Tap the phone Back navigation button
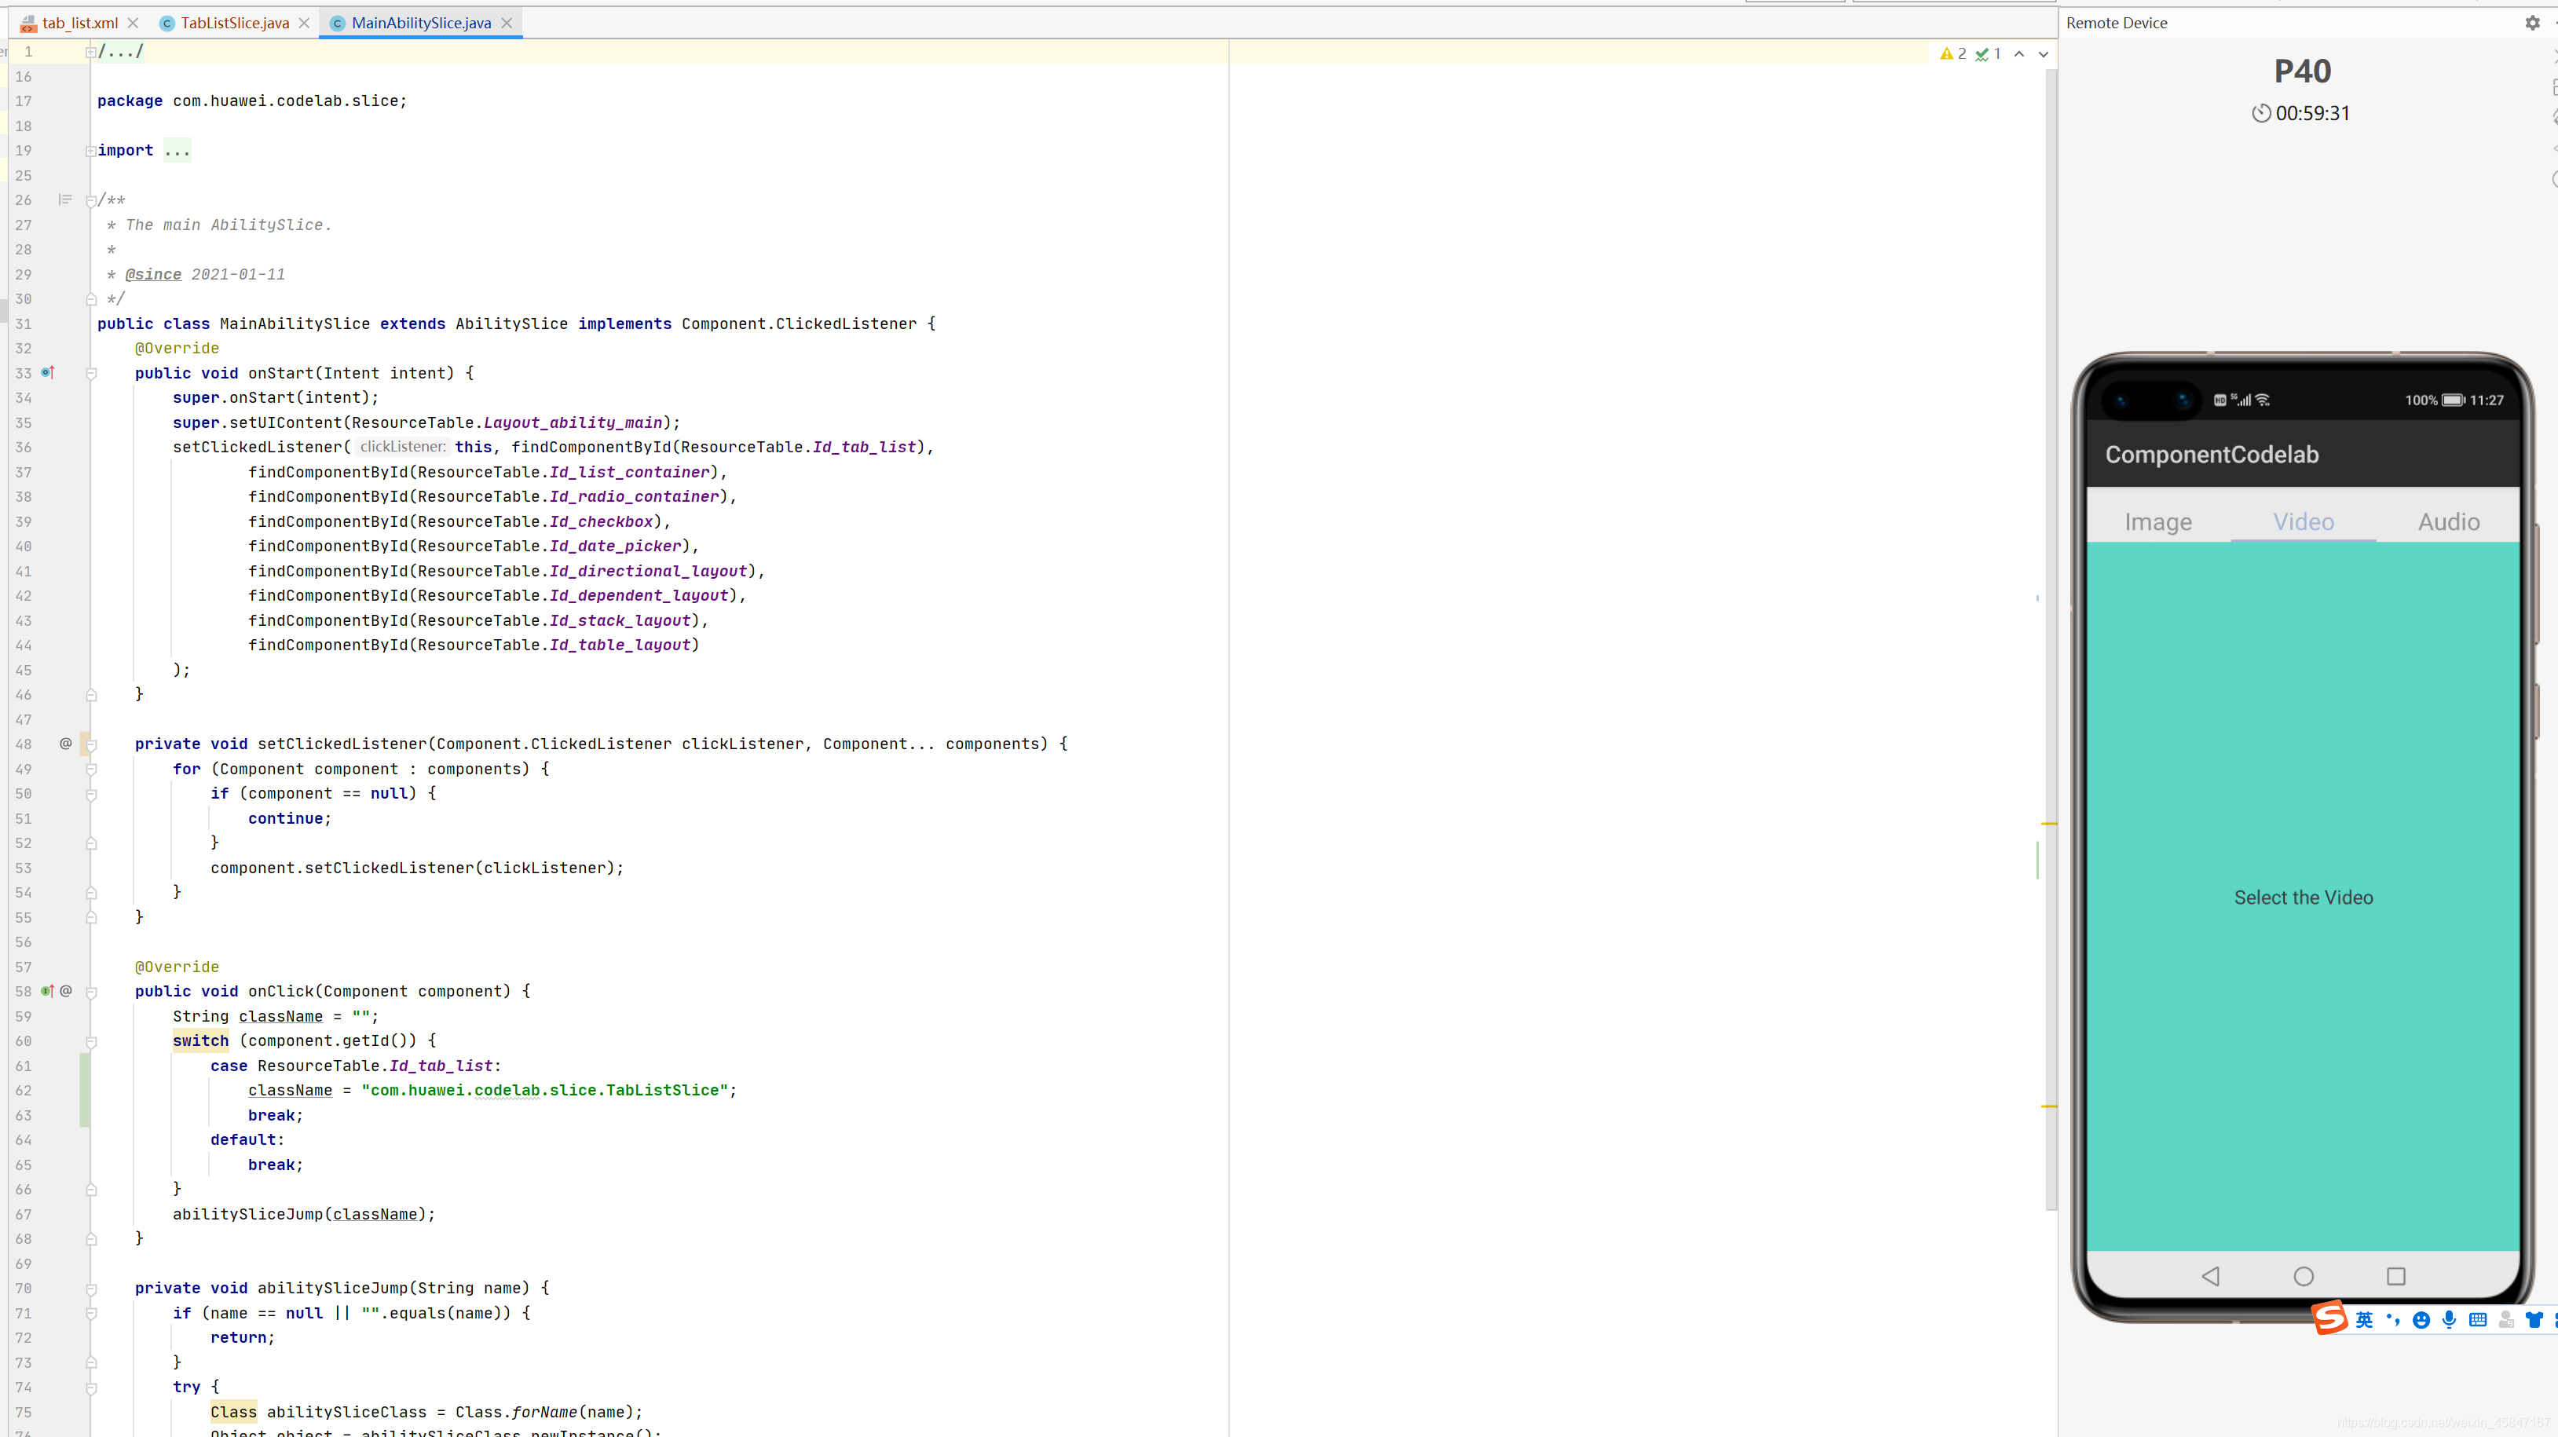2558x1437 pixels. 2210,1276
